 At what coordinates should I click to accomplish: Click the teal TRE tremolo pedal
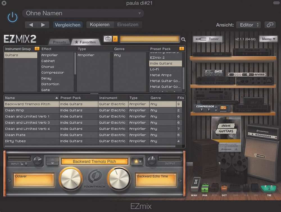coord(268,189)
